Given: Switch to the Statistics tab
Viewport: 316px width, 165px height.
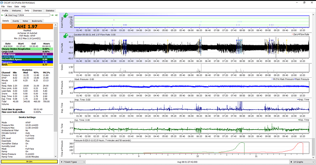Looking at the screenshot, I should (50, 11).
